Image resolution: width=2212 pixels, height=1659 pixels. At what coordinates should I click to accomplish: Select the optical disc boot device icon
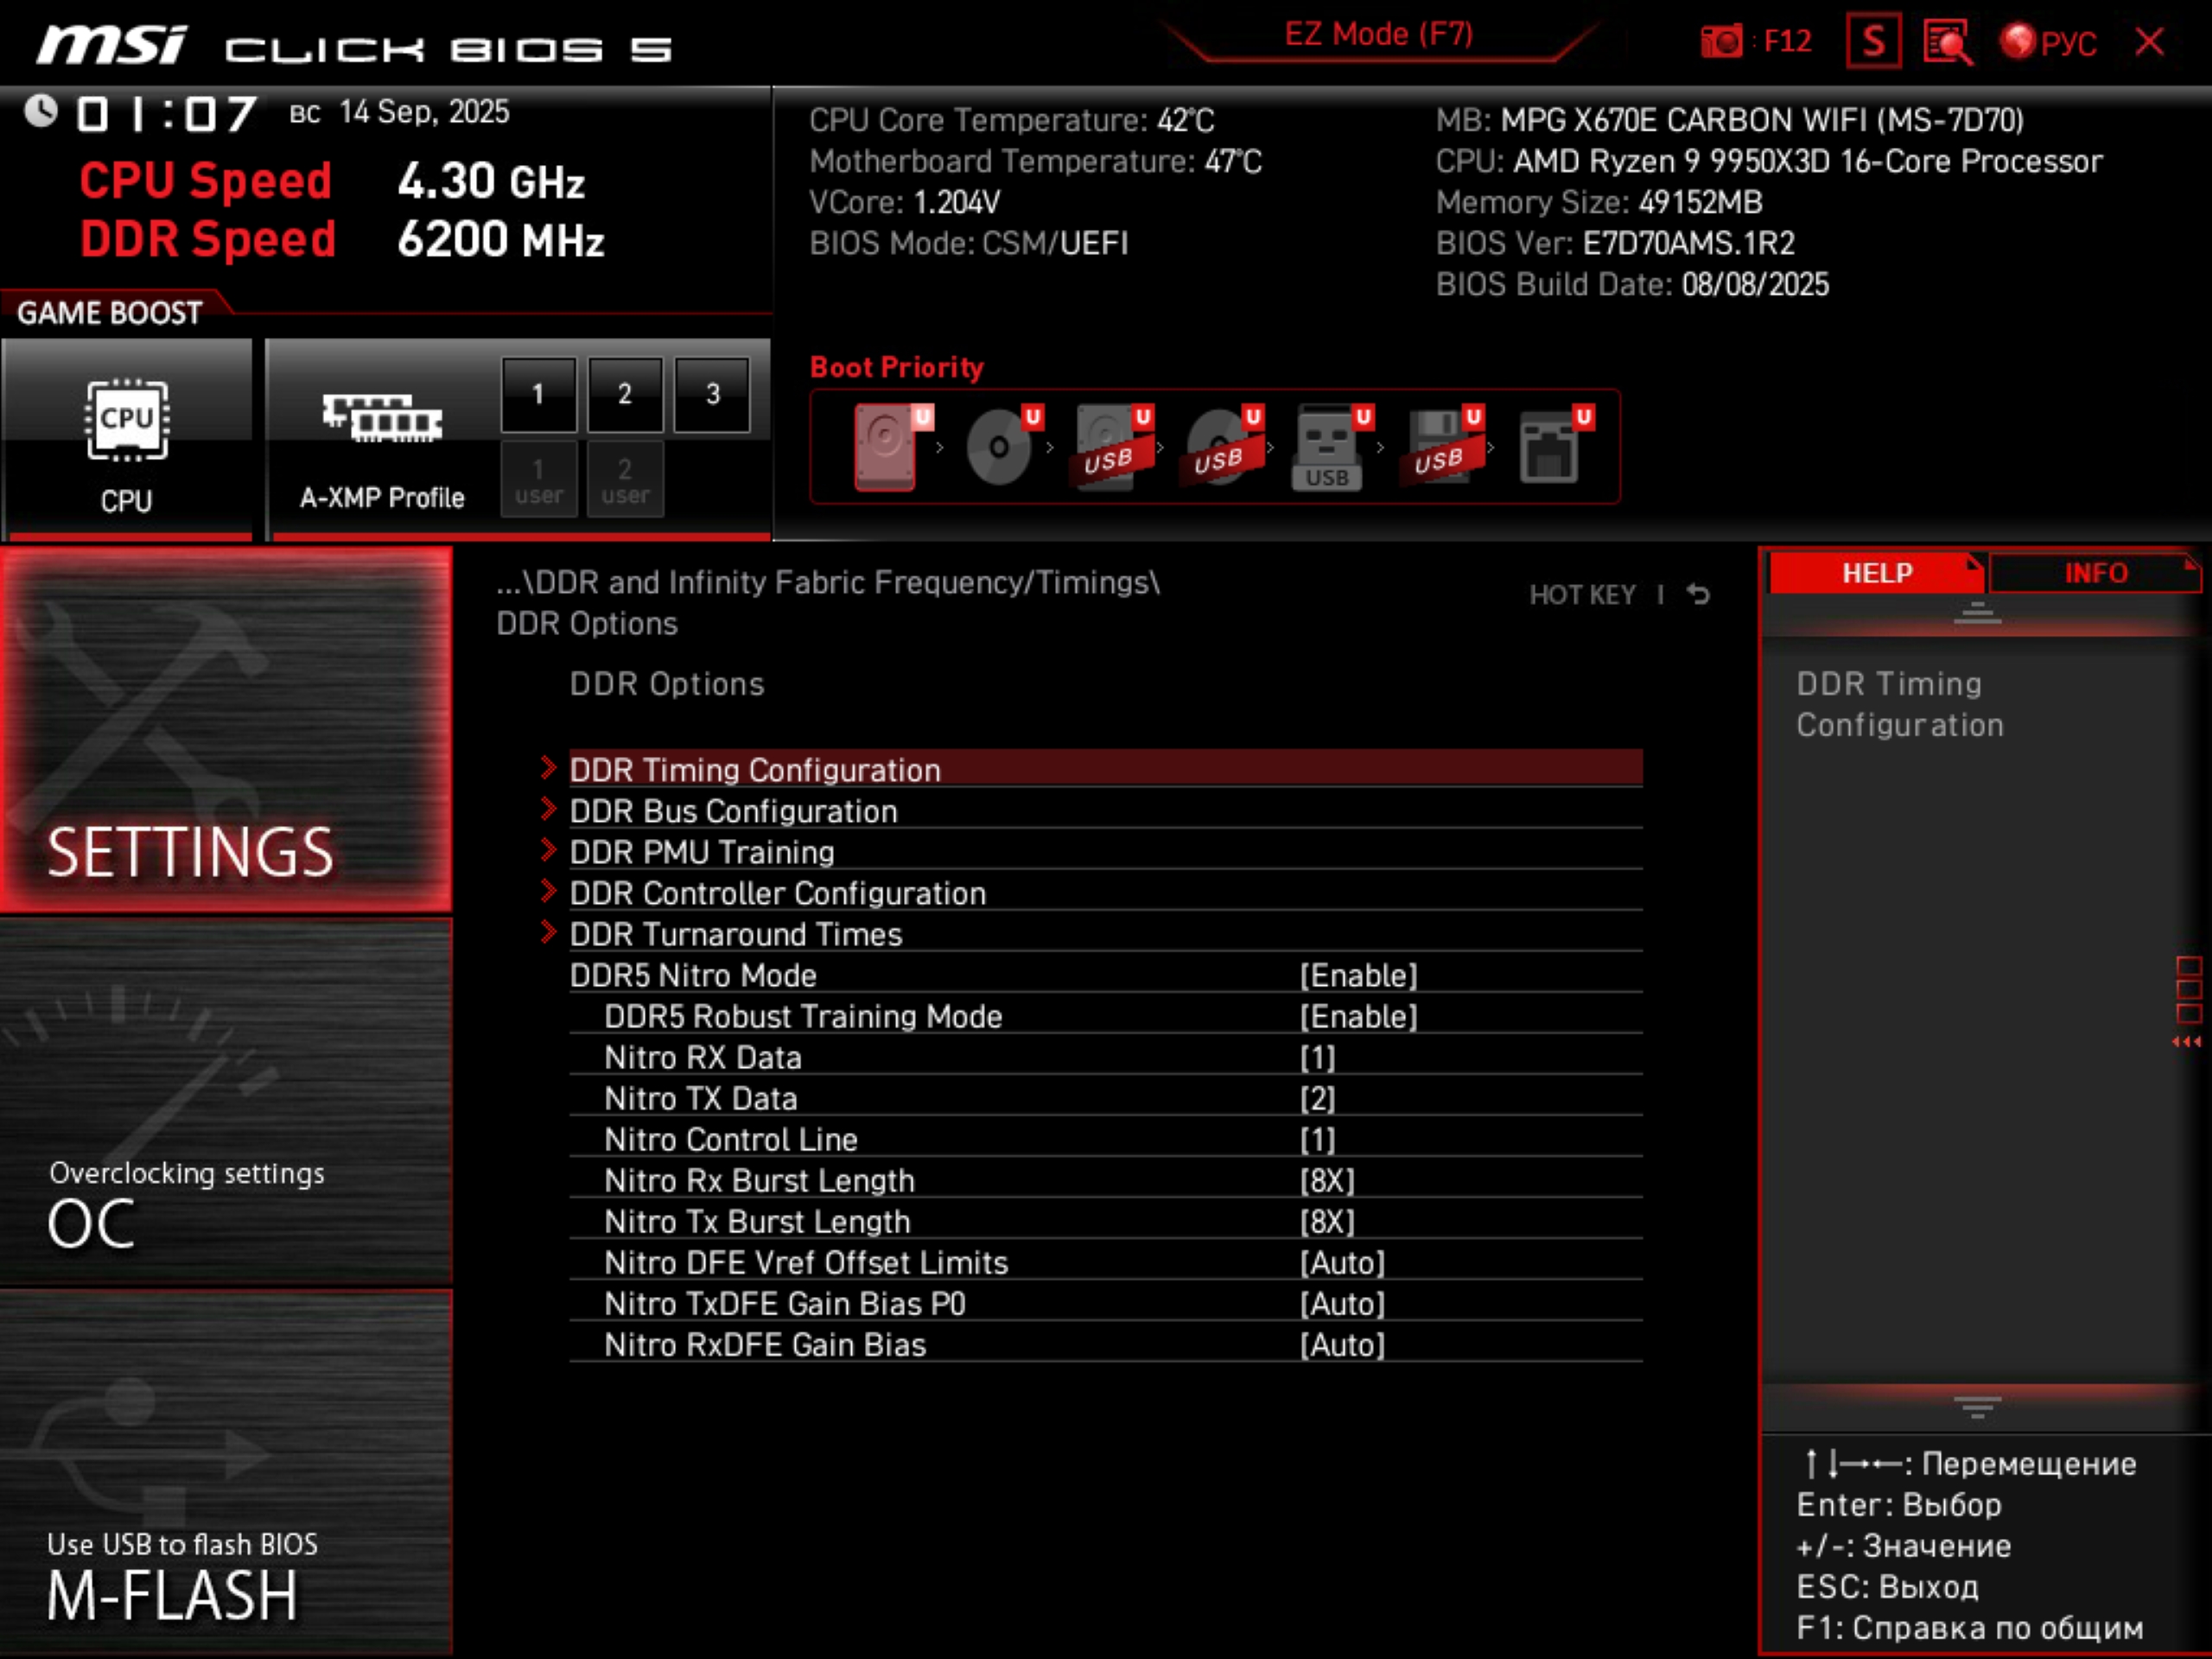pos(998,447)
